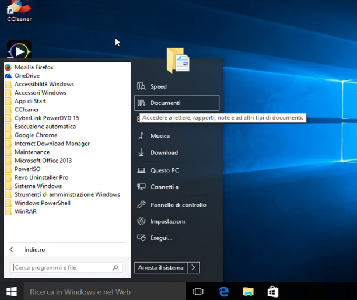Click Ricerca in Windows e nel Web box
The image size is (357, 300).
point(105,292)
